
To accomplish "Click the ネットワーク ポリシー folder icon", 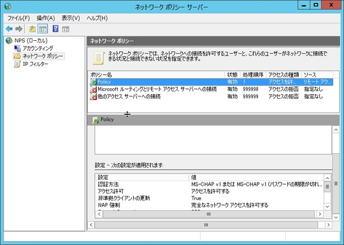I will click(x=17, y=56).
